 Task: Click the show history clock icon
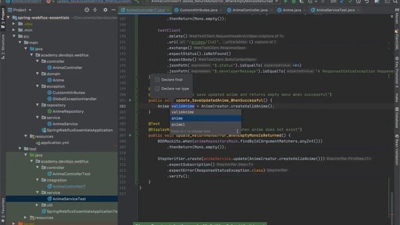click(x=358, y=1)
